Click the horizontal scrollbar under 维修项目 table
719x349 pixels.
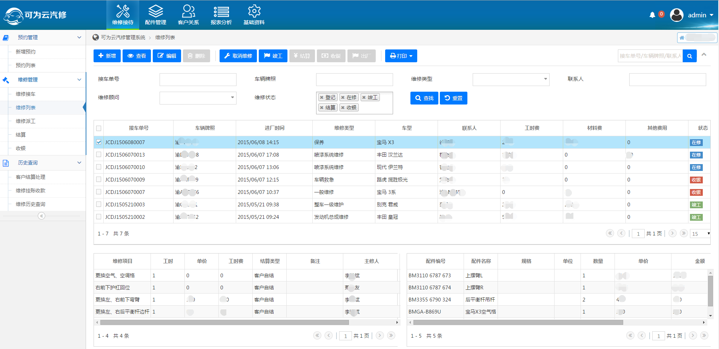point(224,323)
